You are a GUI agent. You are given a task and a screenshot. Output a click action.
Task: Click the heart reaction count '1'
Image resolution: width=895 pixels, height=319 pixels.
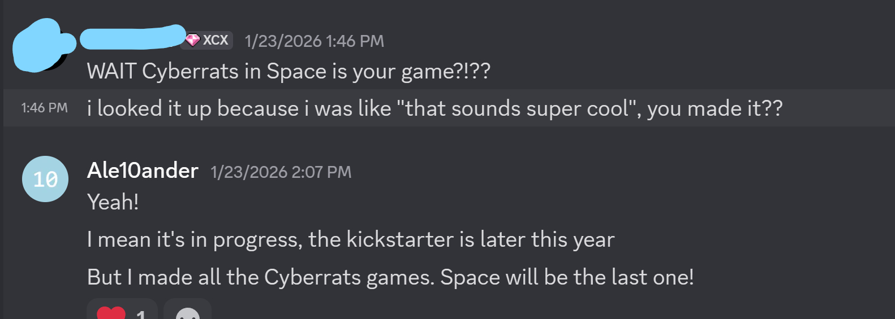tap(141, 314)
